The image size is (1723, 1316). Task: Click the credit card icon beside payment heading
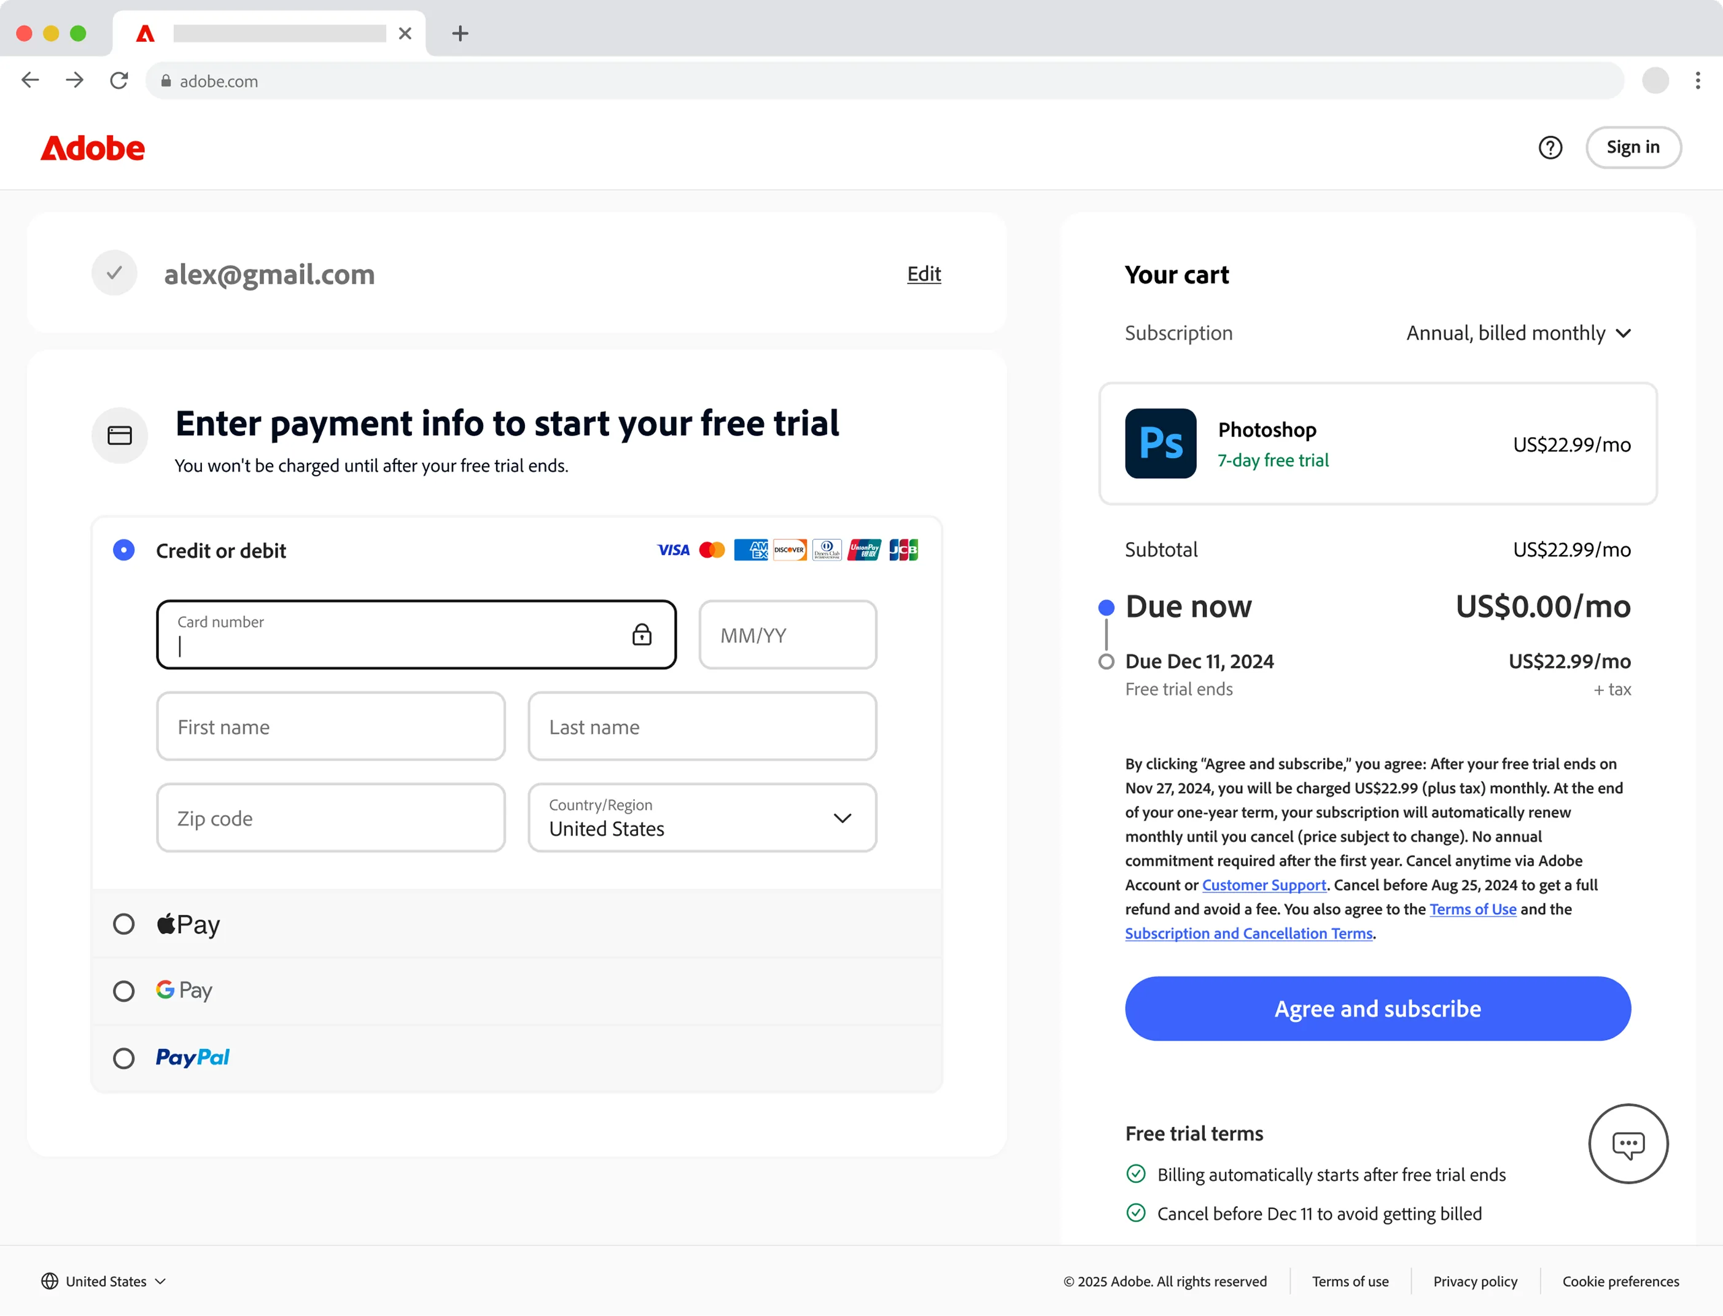coord(119,436)
